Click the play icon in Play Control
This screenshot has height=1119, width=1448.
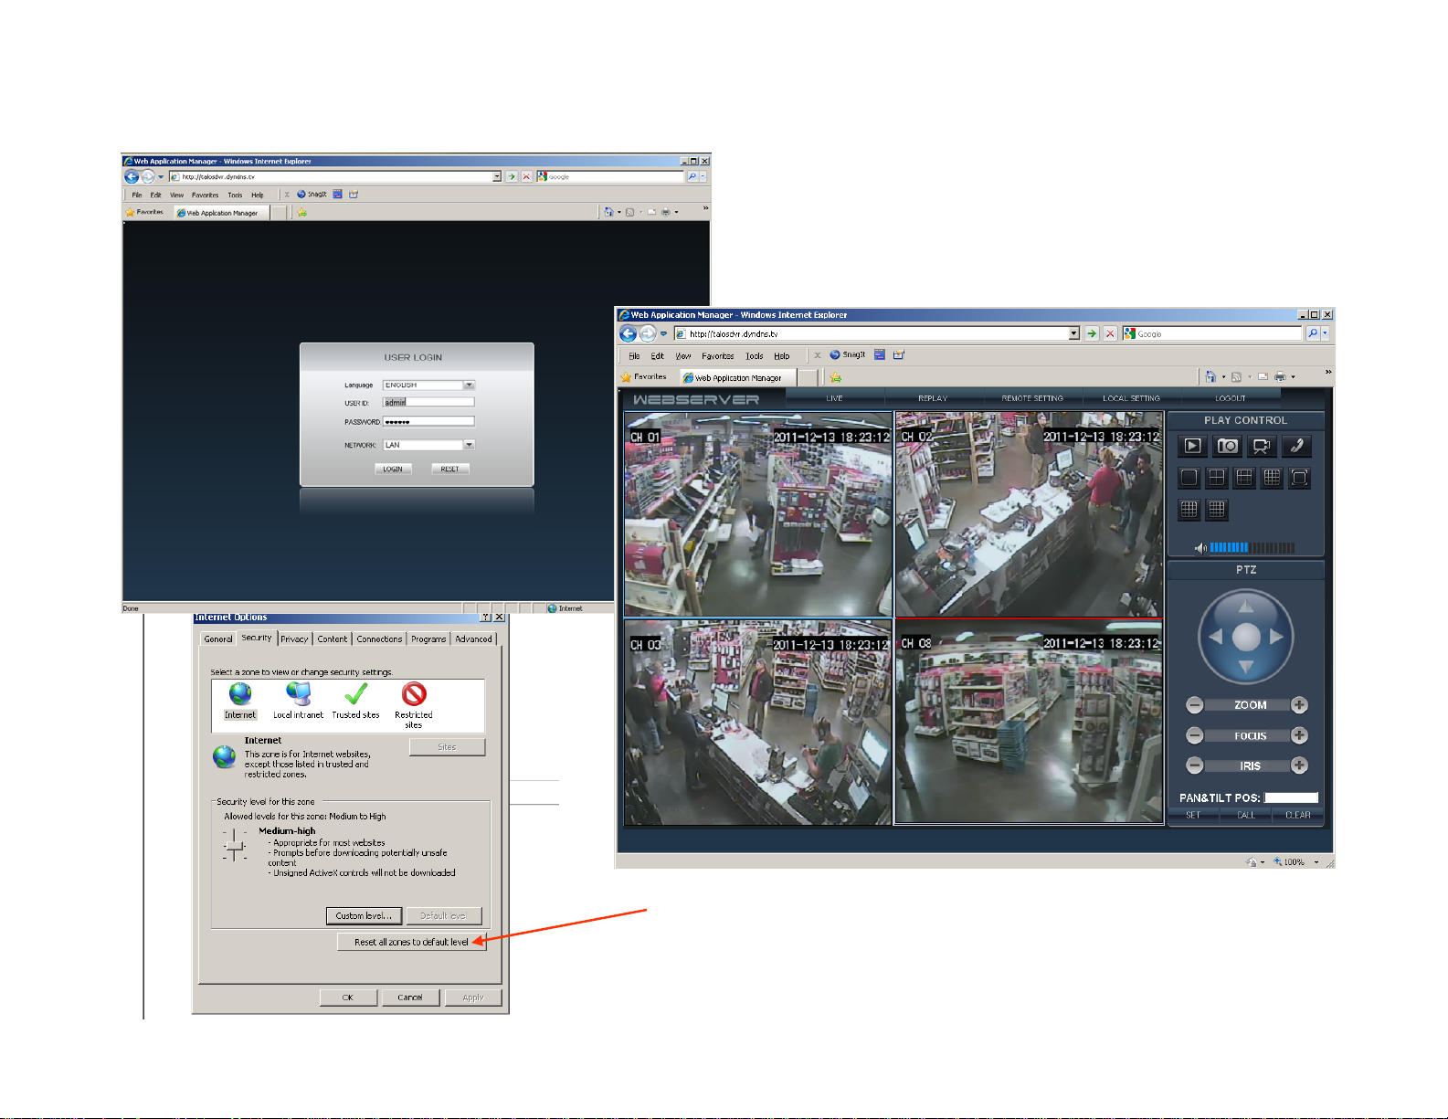[1191, 446]
